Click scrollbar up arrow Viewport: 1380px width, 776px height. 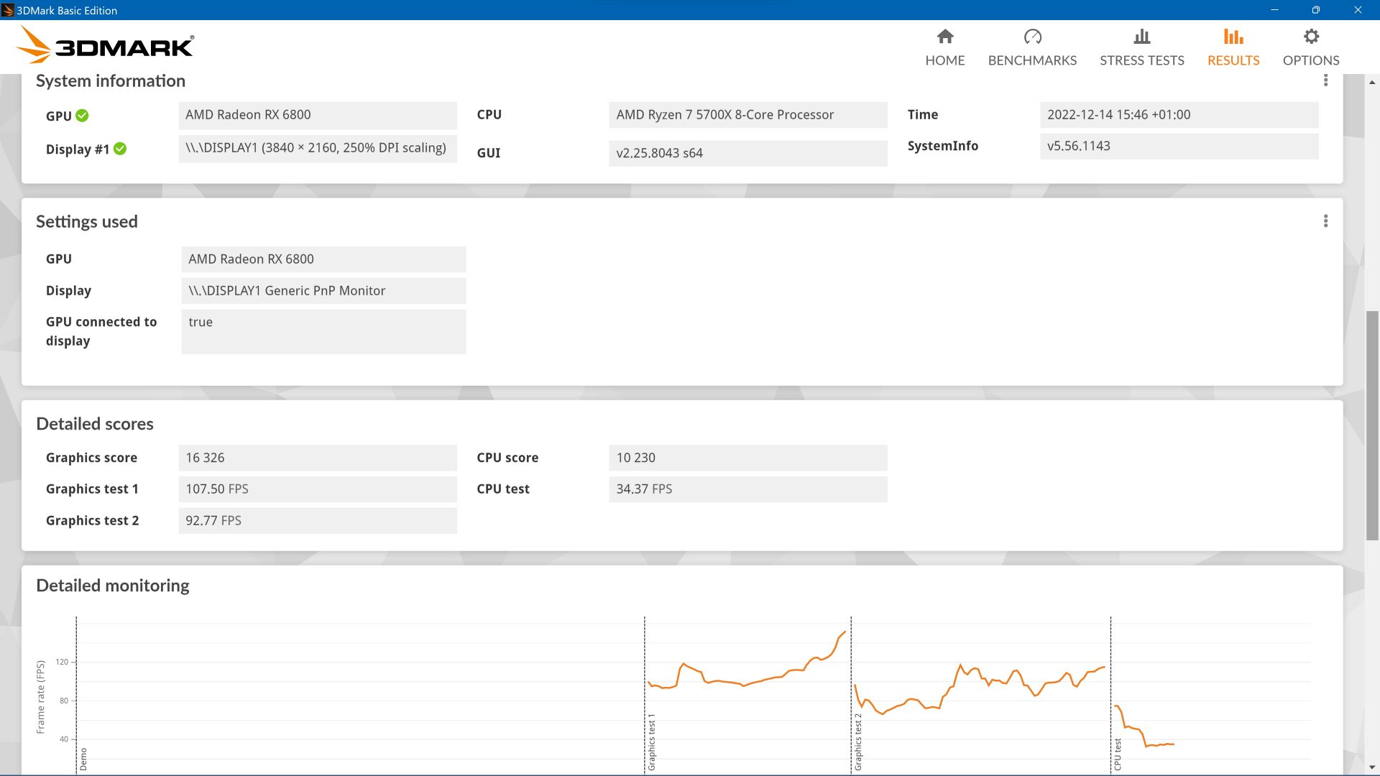pyautogui.click(x=1372, y=82)
